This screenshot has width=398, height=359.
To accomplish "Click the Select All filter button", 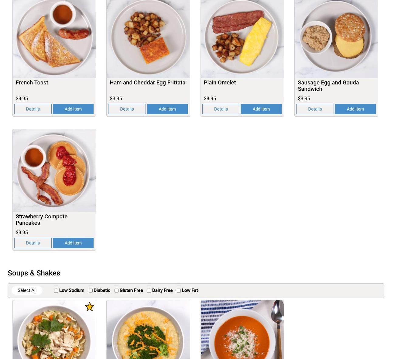I will point(27,290).
